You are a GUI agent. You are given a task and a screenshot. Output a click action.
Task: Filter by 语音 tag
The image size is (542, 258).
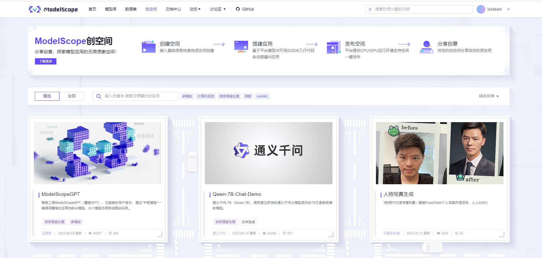tap(248, 96)
